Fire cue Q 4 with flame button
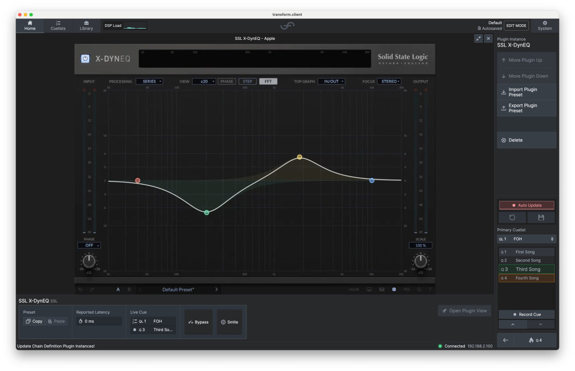This screenshot has width=575, height=371. 535,340
